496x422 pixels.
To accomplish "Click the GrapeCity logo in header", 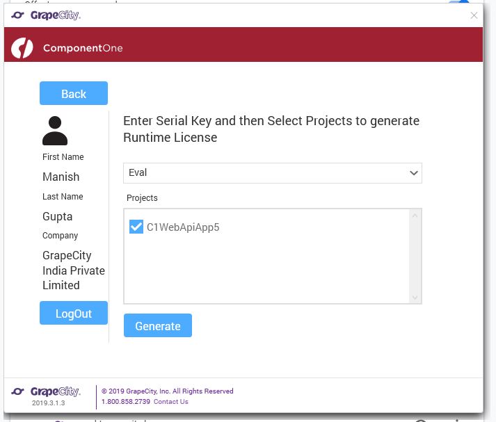I will point(46,15).
